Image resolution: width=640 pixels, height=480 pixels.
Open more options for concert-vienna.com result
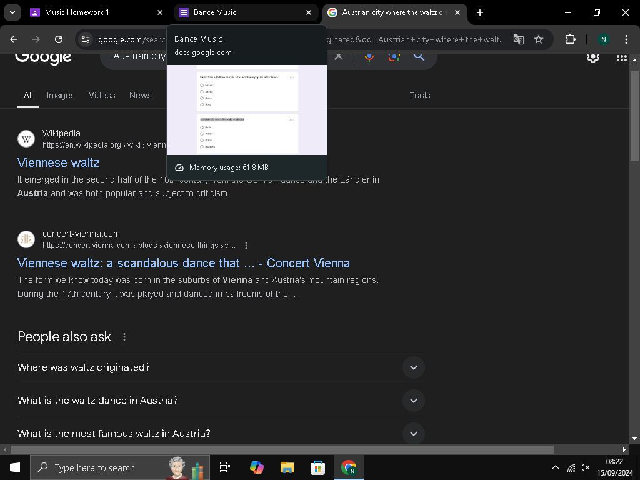point(246,246)
